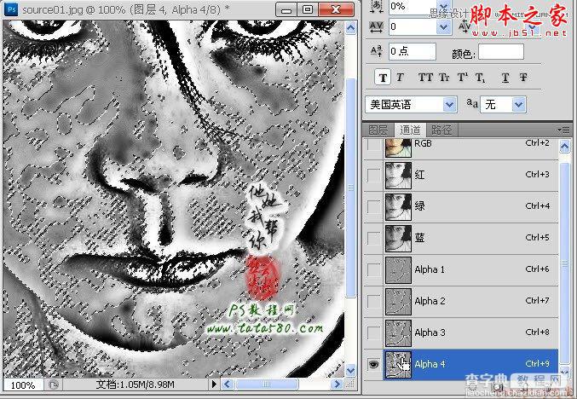The width and height of the screenshot is (577, 399).
Task: Click the baseline shift '0 点' field
Action: (413, 51)
